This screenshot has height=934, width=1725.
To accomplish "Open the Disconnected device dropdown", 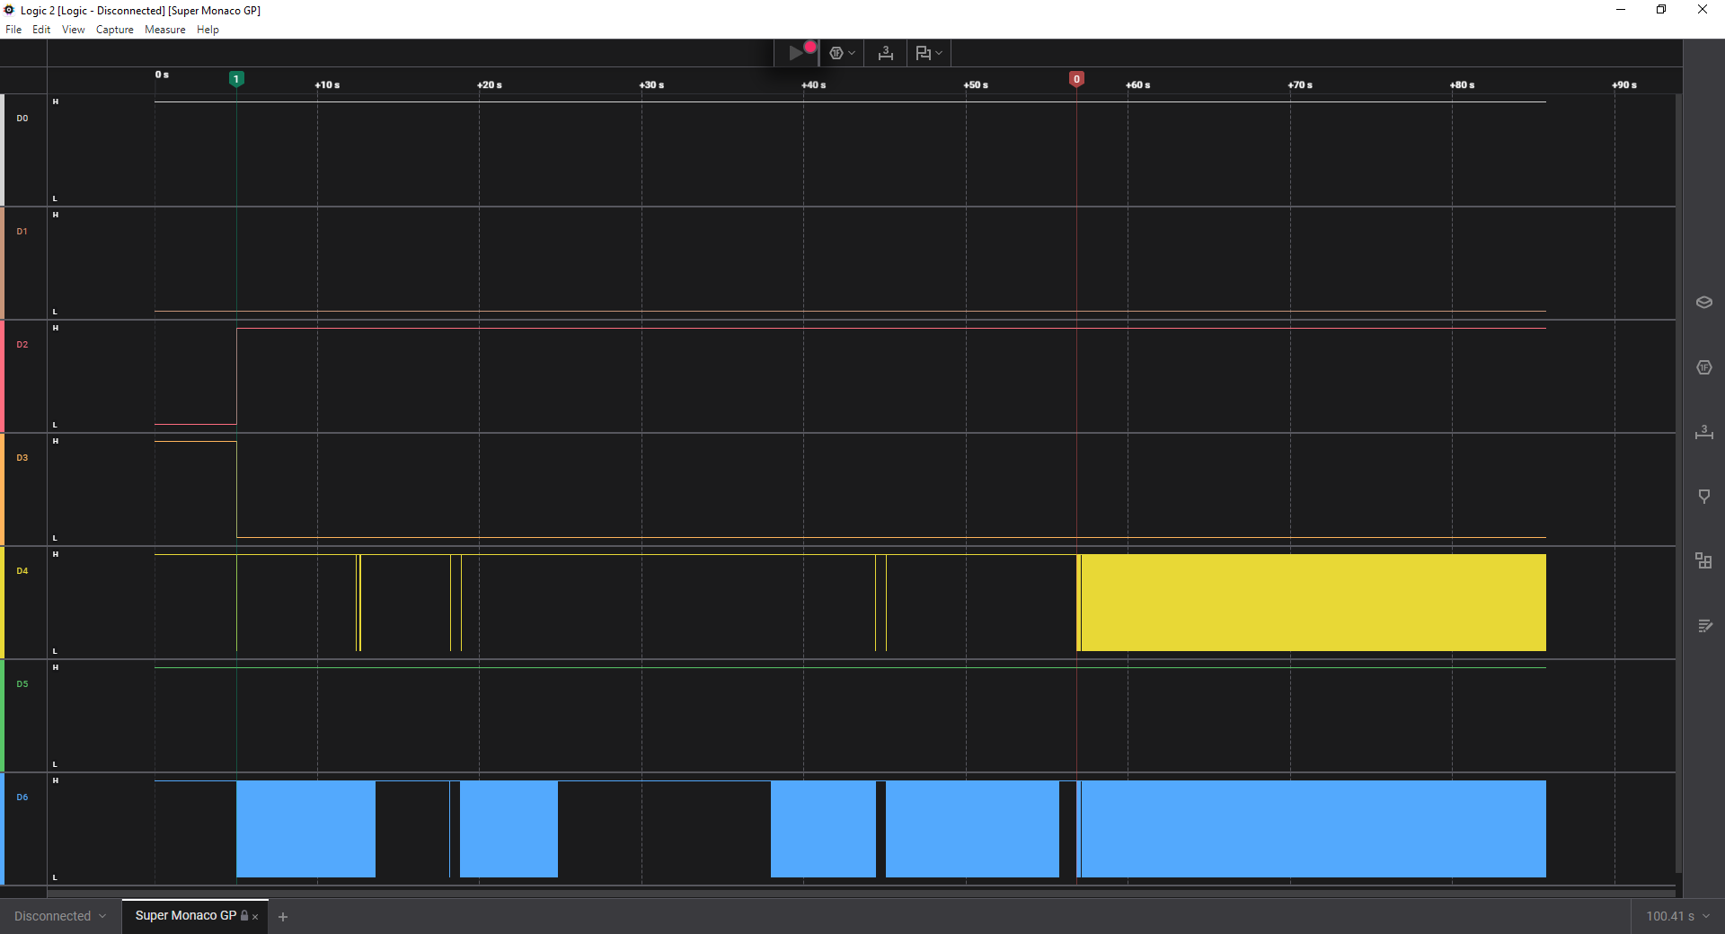I will point(60,916).
